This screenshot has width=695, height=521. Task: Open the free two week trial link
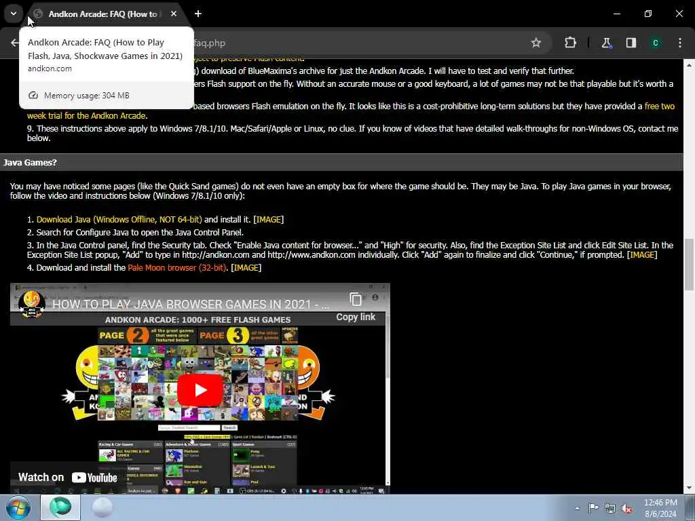tap(660, 107)
